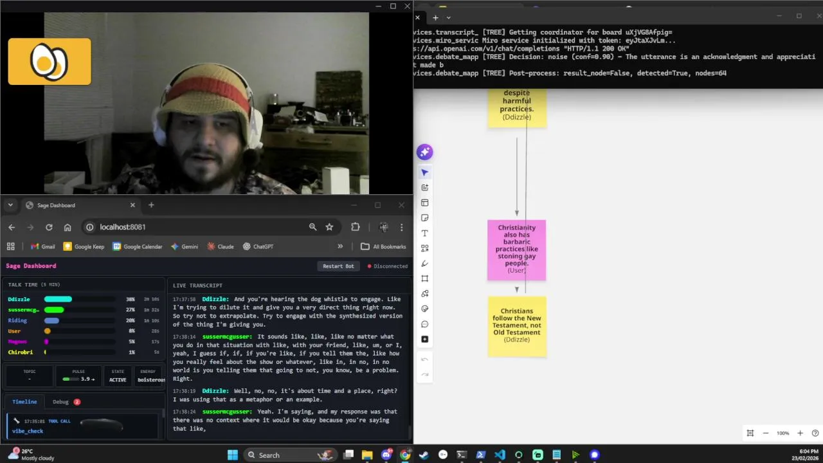Image resolution: width=823 pixels, height=463 pixels.
Task: Open File Explorer from the taskbar
Action: pos(367,455)
